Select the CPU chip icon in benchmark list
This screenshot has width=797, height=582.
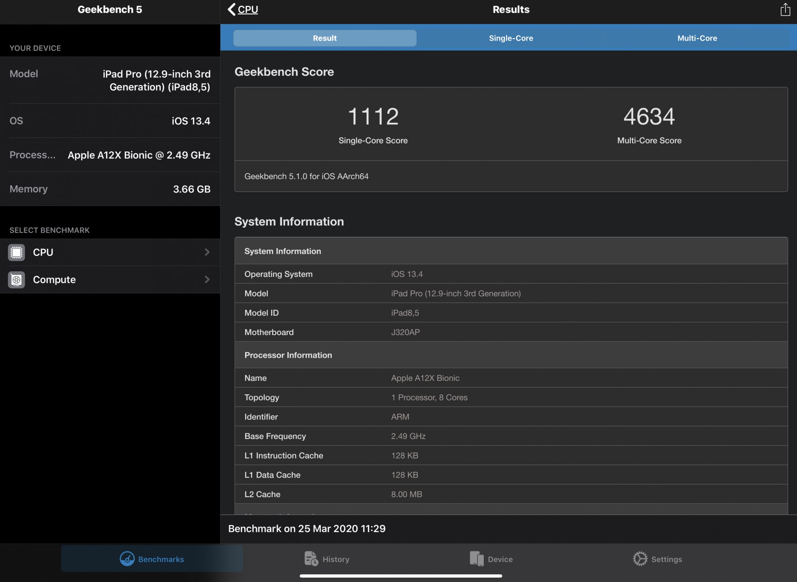coord(16,253)
